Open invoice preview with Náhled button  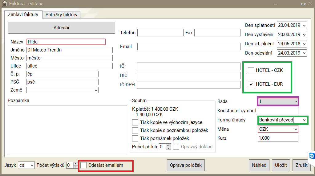pyautogui.click(x=259, y=165)
